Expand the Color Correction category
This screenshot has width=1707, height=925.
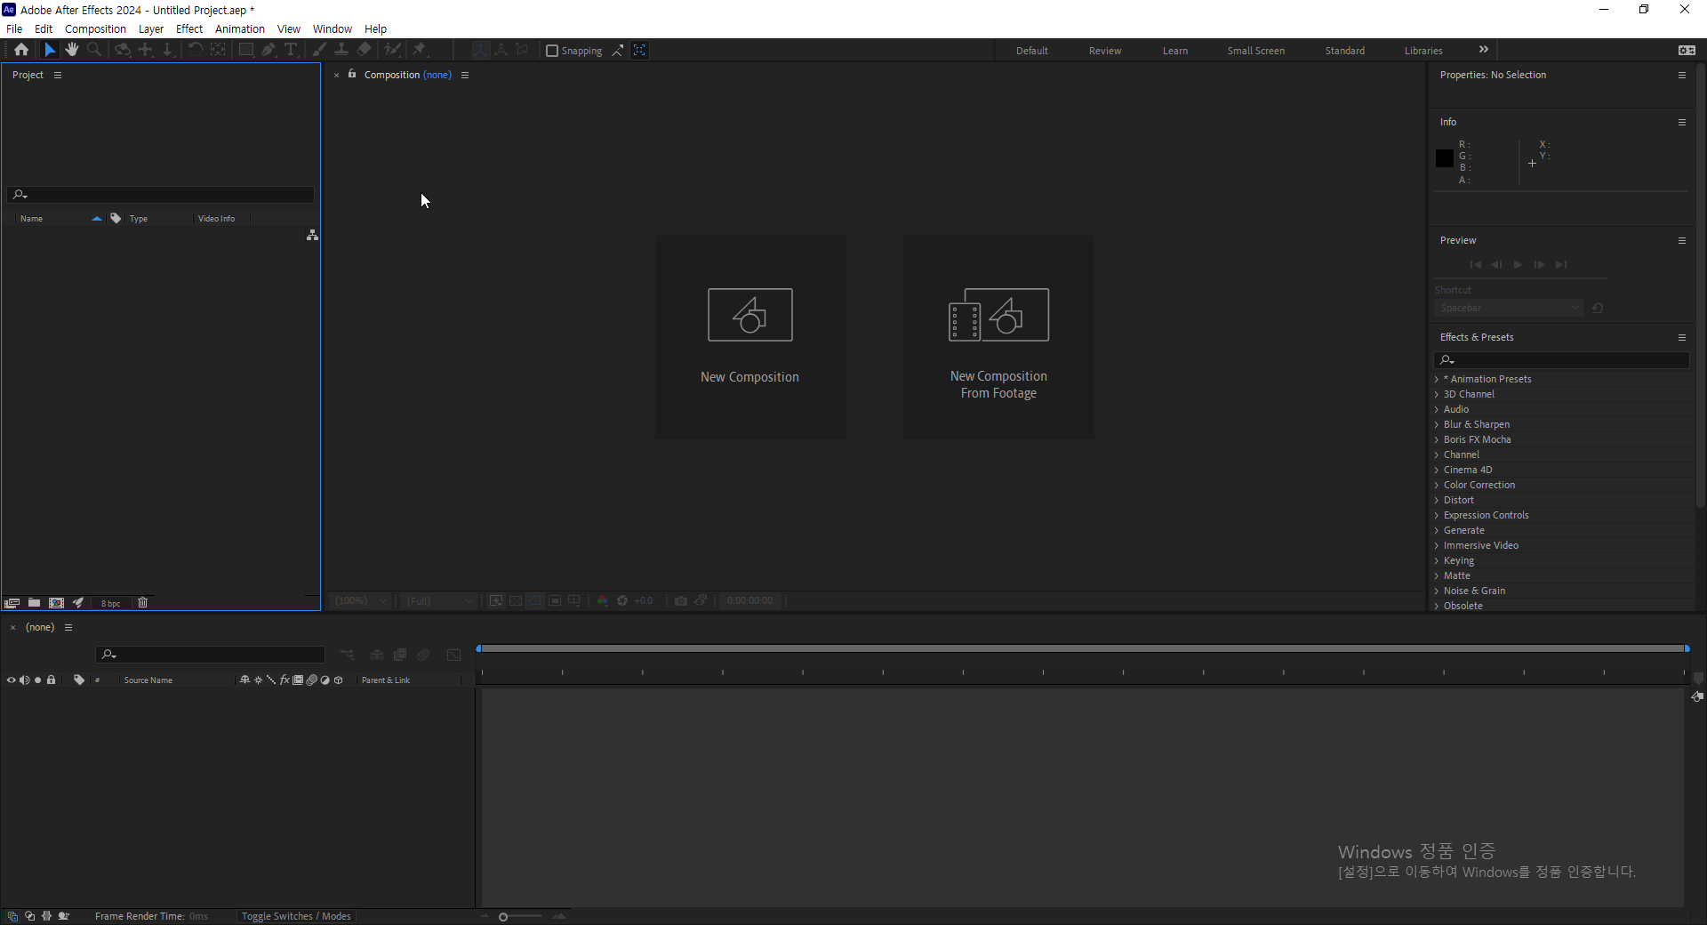1437,486
